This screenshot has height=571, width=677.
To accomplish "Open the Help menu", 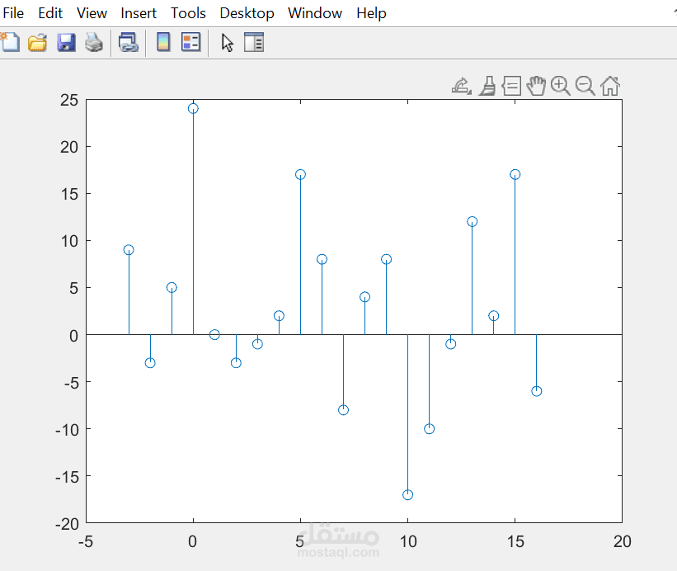I will click(371, 13).
